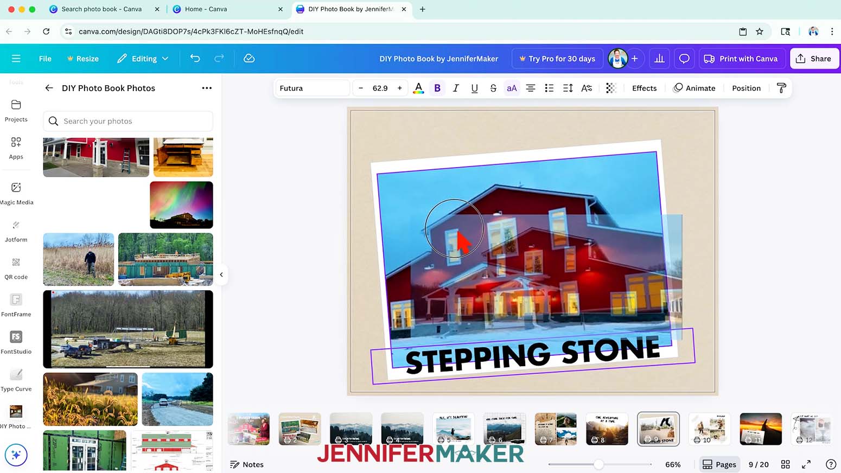Change text alignment

pyautogui.click(x=531, y=88)
